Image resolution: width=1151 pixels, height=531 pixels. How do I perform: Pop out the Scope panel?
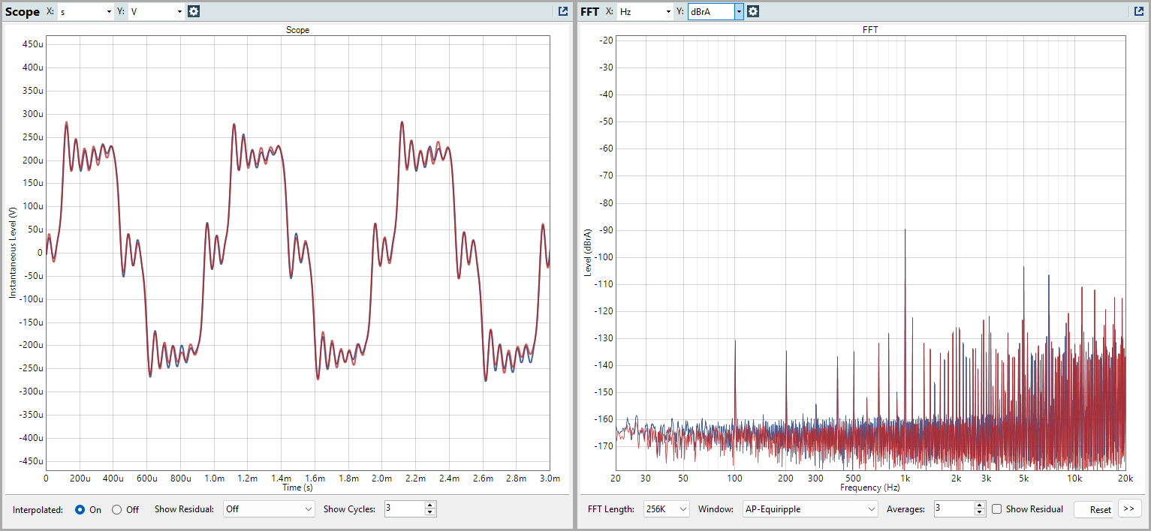(563, 11)
